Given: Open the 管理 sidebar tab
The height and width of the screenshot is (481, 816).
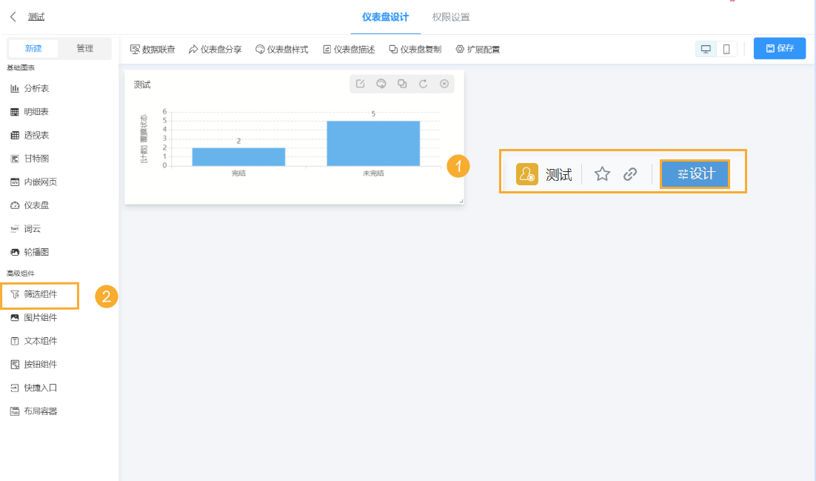Looking at the screenshot, I should click(x=85, y=47).
